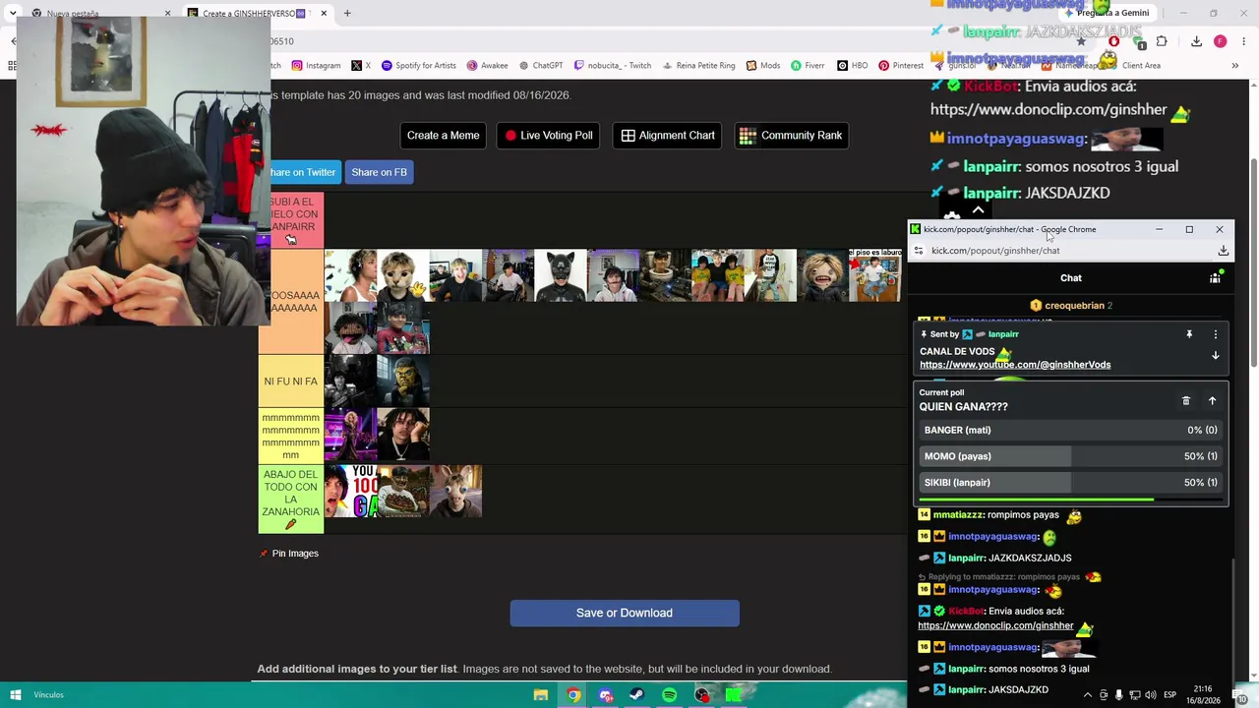
Task: Open the ginshherVods YouTube link in the pinned message
Action: click(x=1015, y=365)
